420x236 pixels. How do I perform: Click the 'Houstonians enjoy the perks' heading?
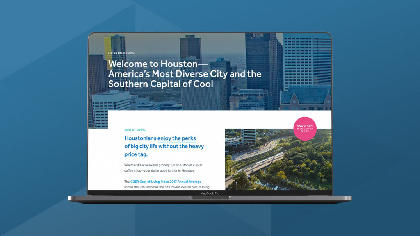[164, 146]
